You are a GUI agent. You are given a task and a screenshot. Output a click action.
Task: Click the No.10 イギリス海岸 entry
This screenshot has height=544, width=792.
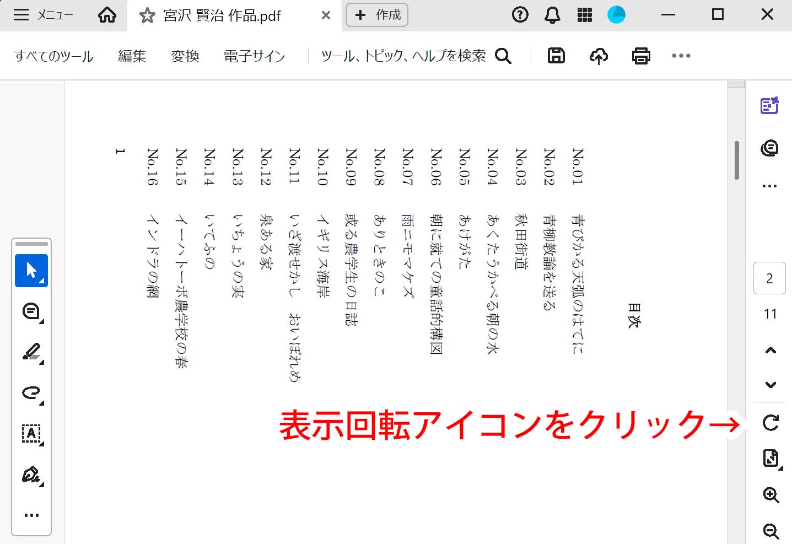click(323, 223)
